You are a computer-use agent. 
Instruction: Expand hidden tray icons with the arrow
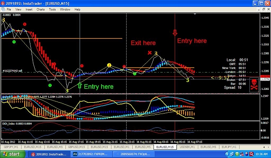[227, 154]
